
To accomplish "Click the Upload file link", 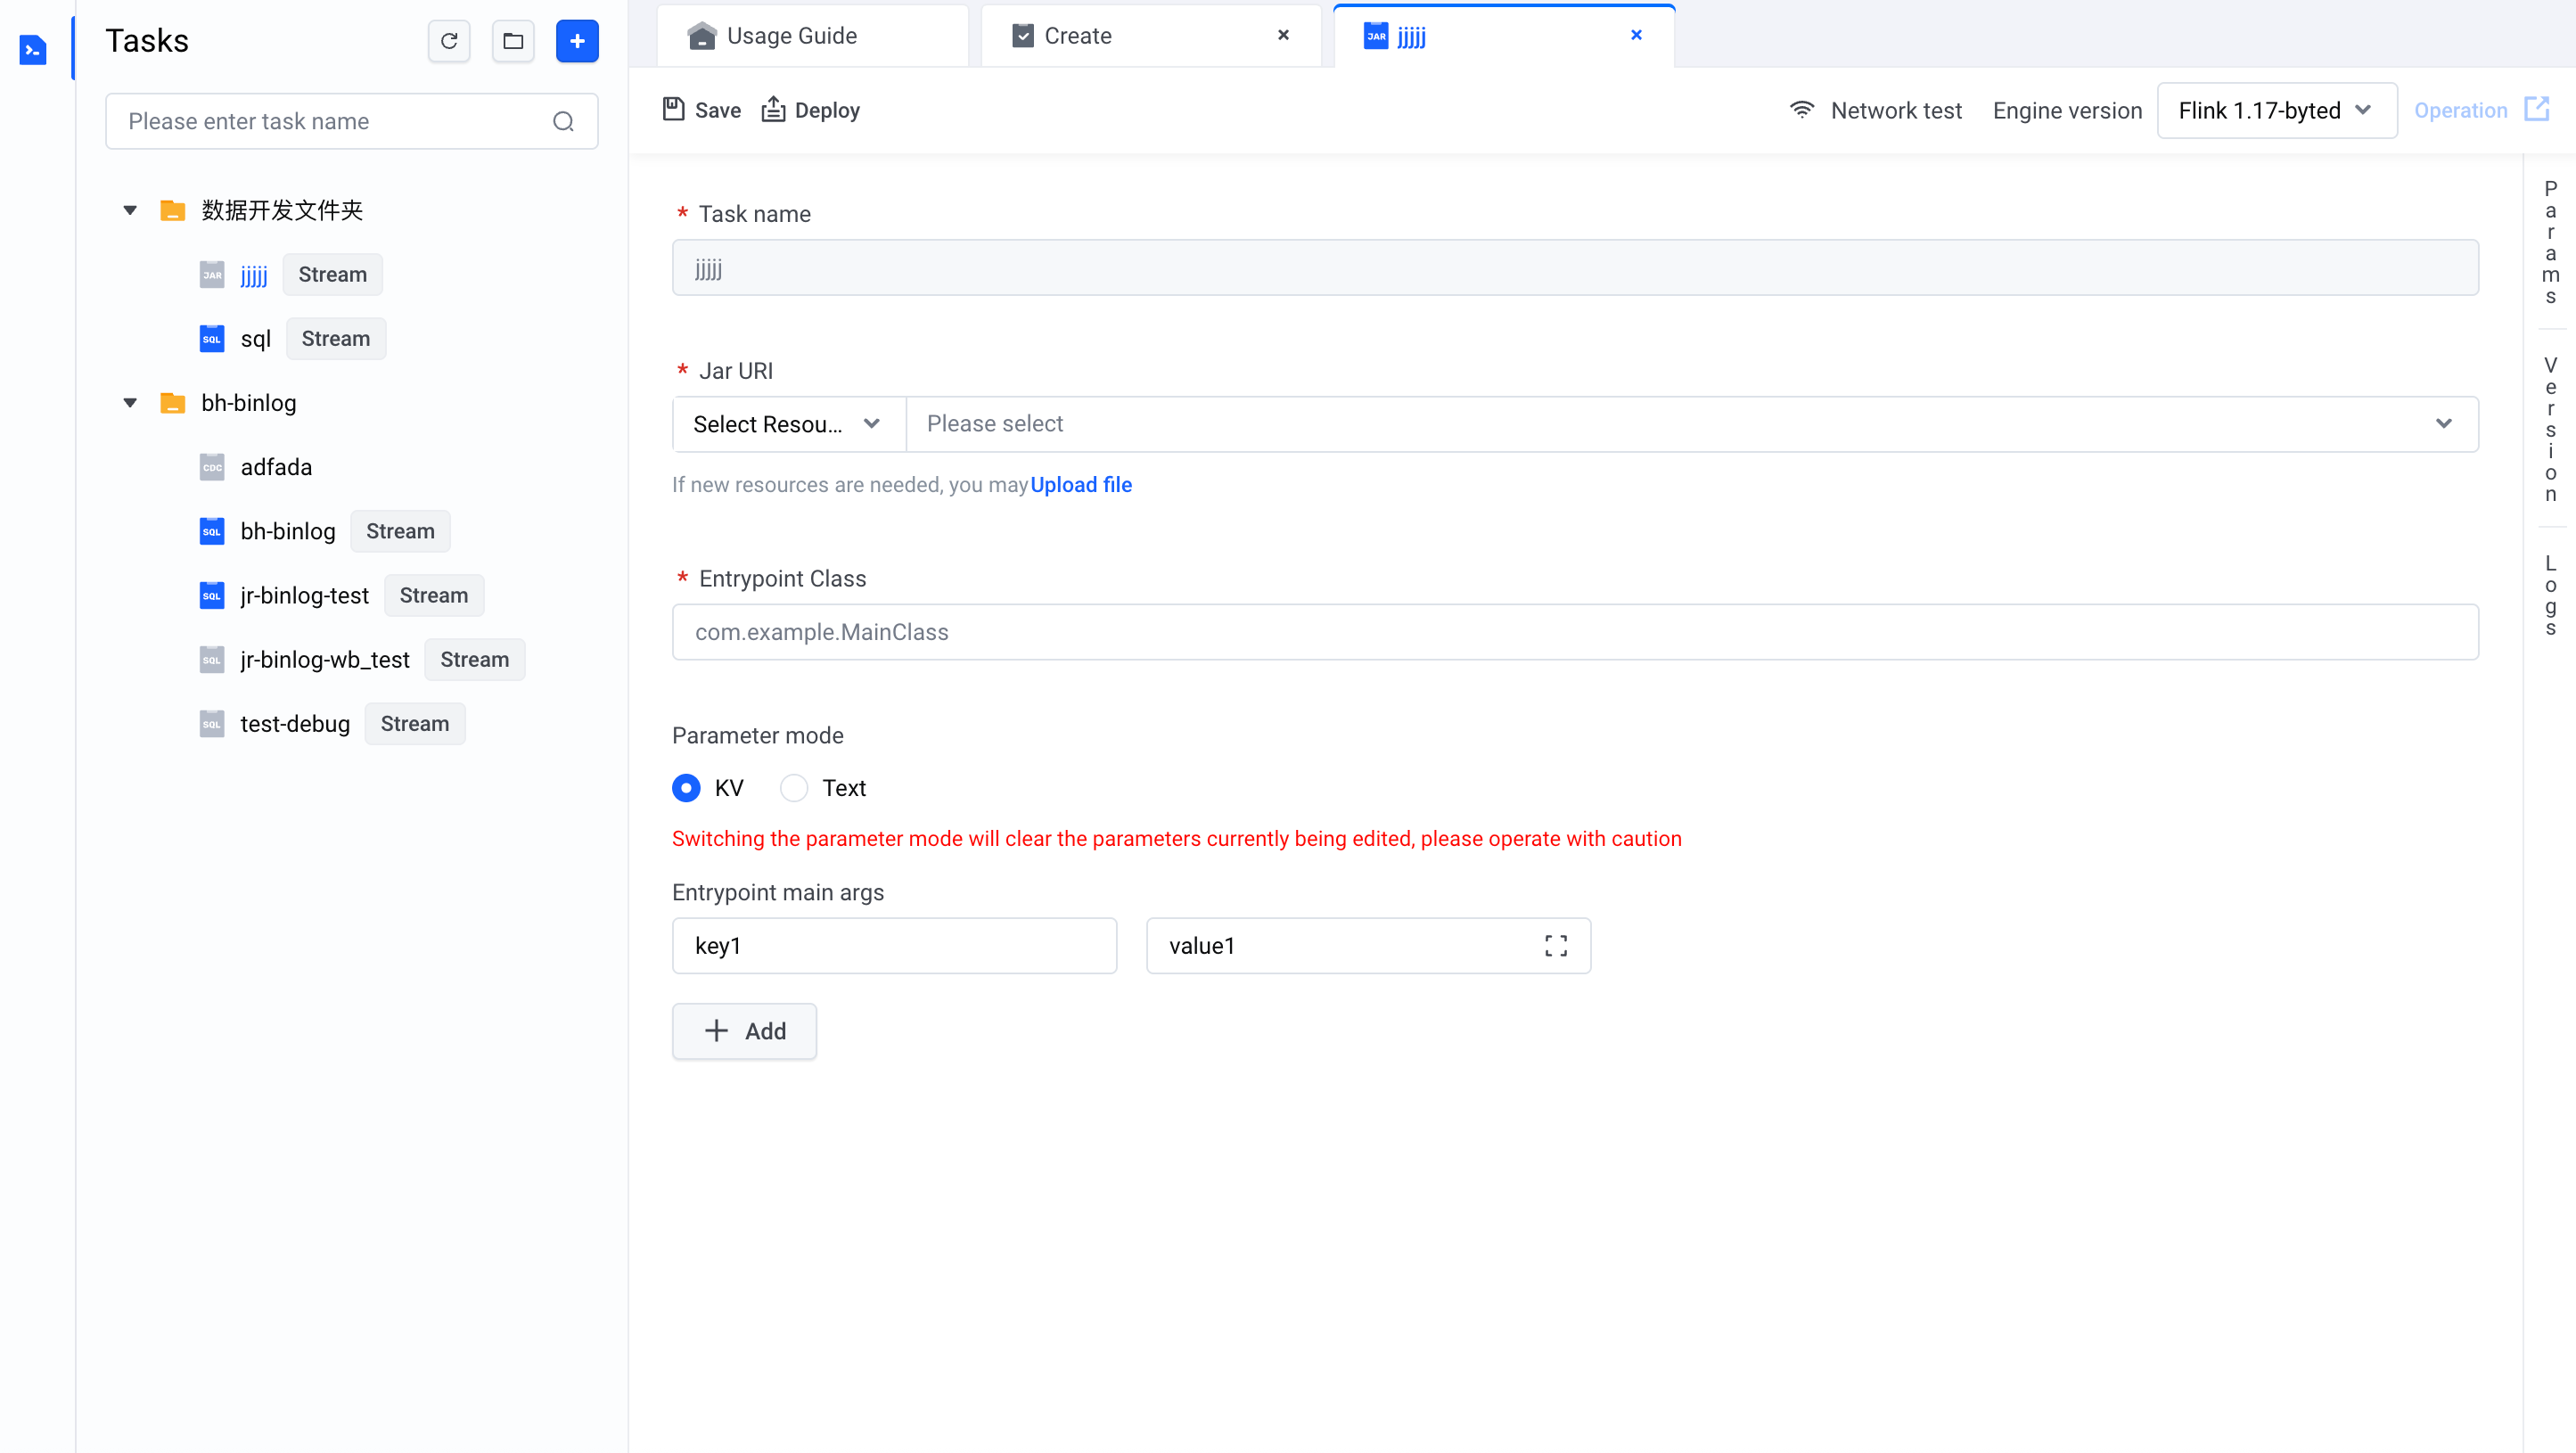I will [x=1081, y=485].
